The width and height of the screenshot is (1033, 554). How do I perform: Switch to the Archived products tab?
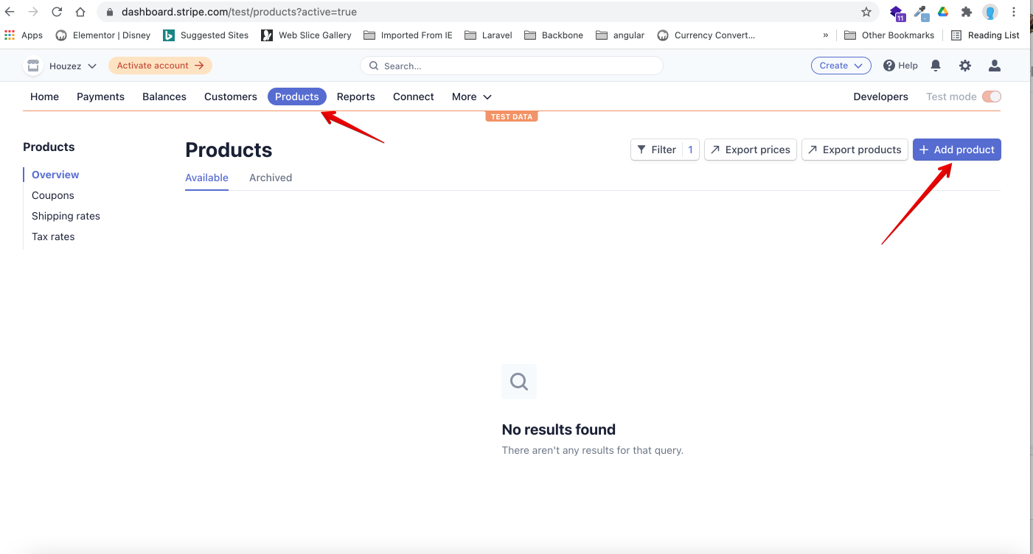tap(271, 178)
